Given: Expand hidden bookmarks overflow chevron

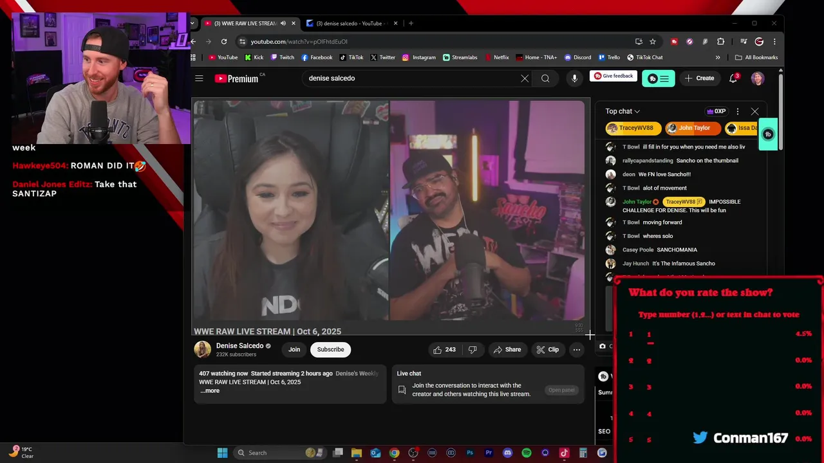Looking at the screenshot, I should tap(718, 57).
